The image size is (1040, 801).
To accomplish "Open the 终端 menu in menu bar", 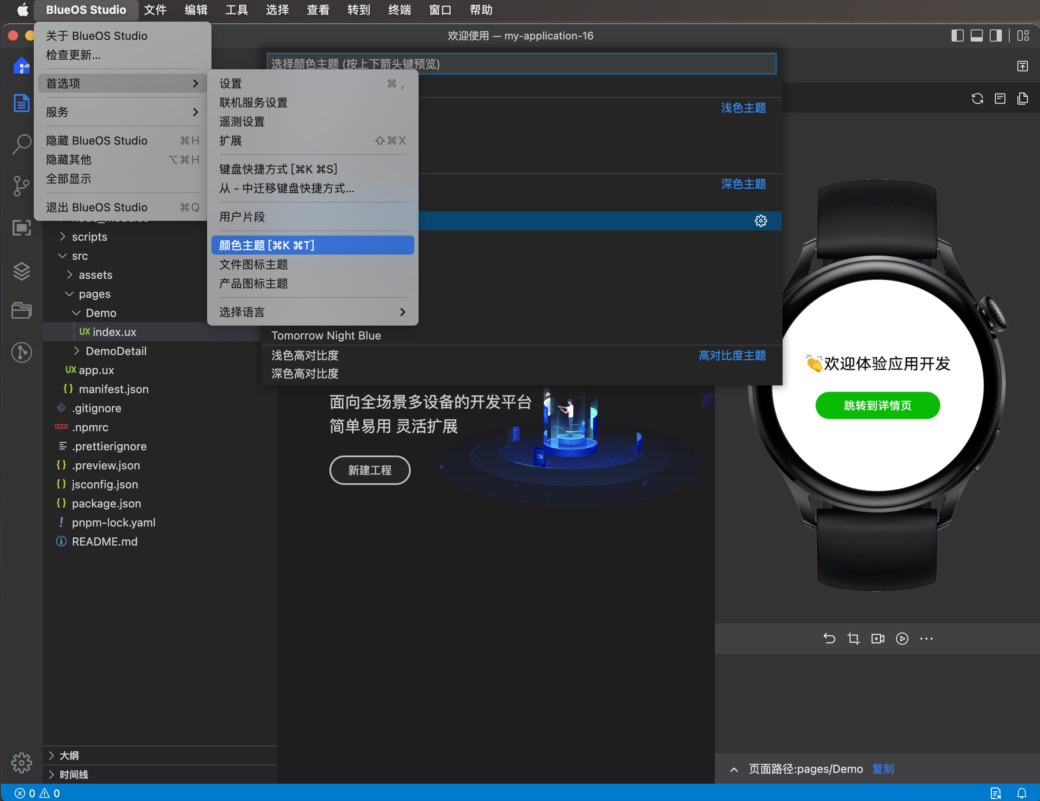I will coord(399,10).
